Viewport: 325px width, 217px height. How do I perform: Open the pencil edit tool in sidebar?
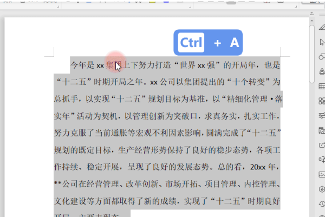[x=322, y=28]
